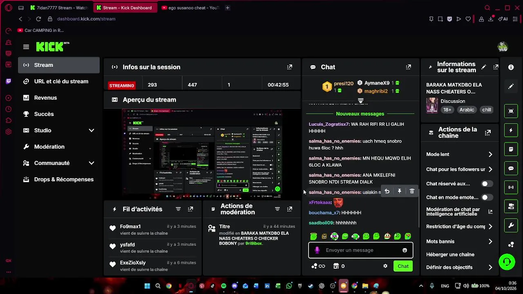
Task: Open Car CAMPING bookmark
Action: click(x=40, y=30)
